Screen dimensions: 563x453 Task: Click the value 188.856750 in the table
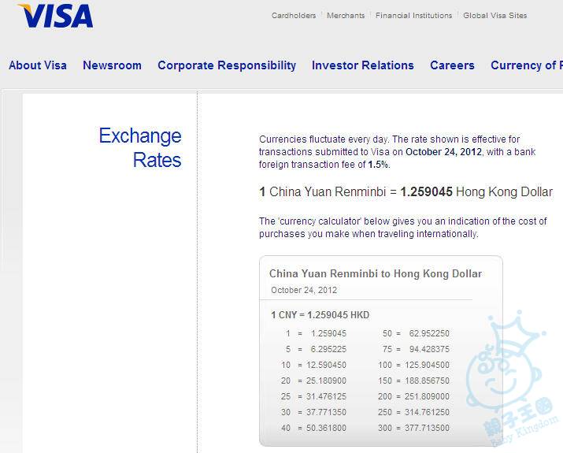click(427, 381)
